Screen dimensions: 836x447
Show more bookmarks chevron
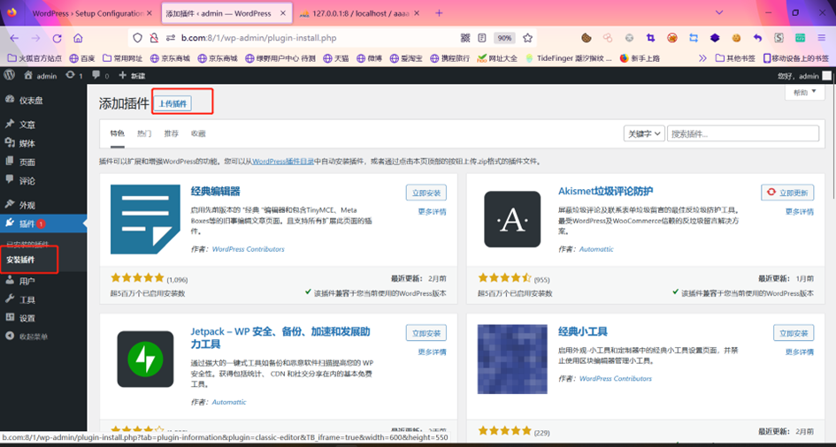702,58
